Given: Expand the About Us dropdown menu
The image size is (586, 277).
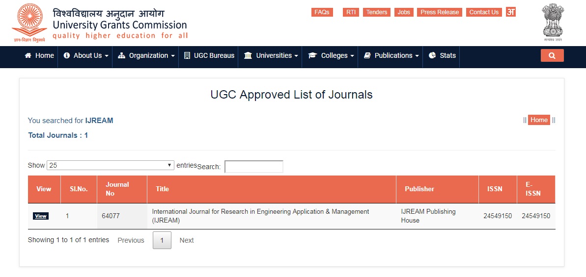Looking at the screenshot, I should (86, 55).
